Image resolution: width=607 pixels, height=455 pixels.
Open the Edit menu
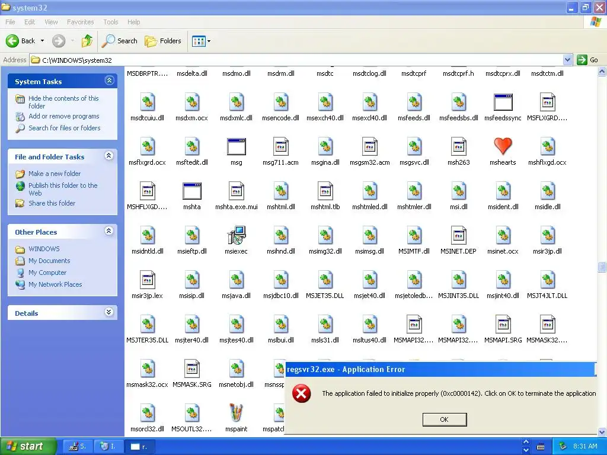tap(30, 22)
